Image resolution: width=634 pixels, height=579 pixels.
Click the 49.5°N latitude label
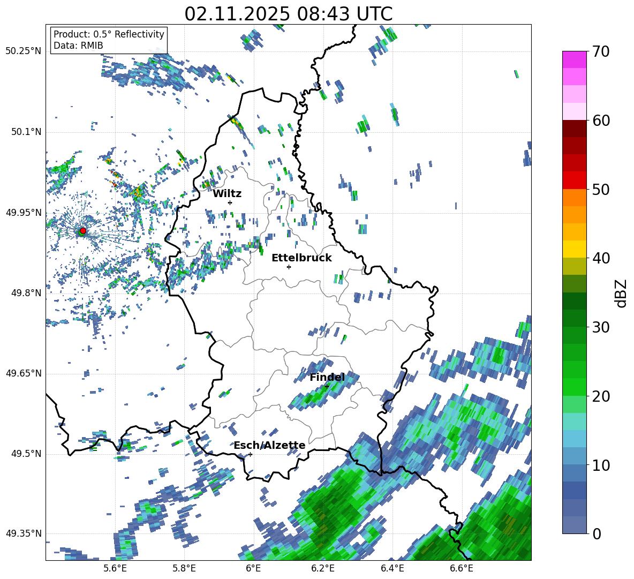point(26,454)
